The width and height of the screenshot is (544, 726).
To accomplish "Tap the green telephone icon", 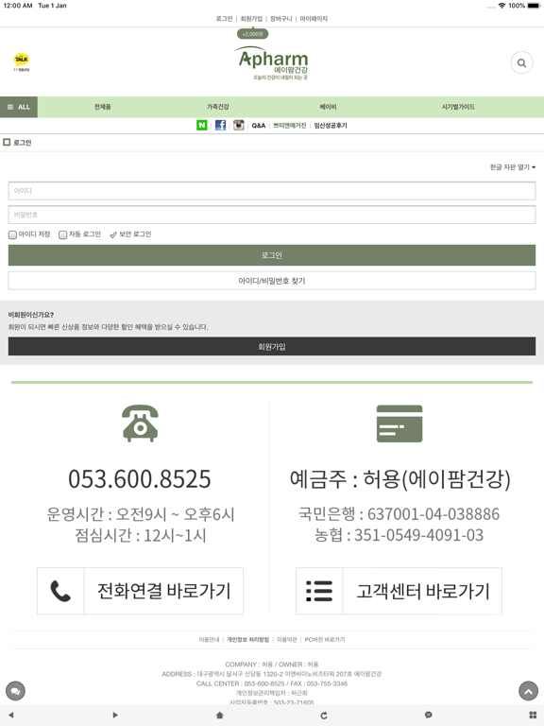I will 140,423.
